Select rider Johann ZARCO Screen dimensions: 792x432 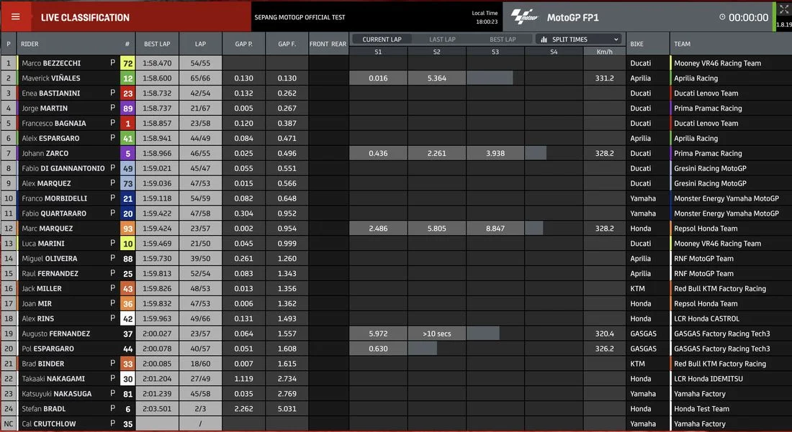coord(45,153)
